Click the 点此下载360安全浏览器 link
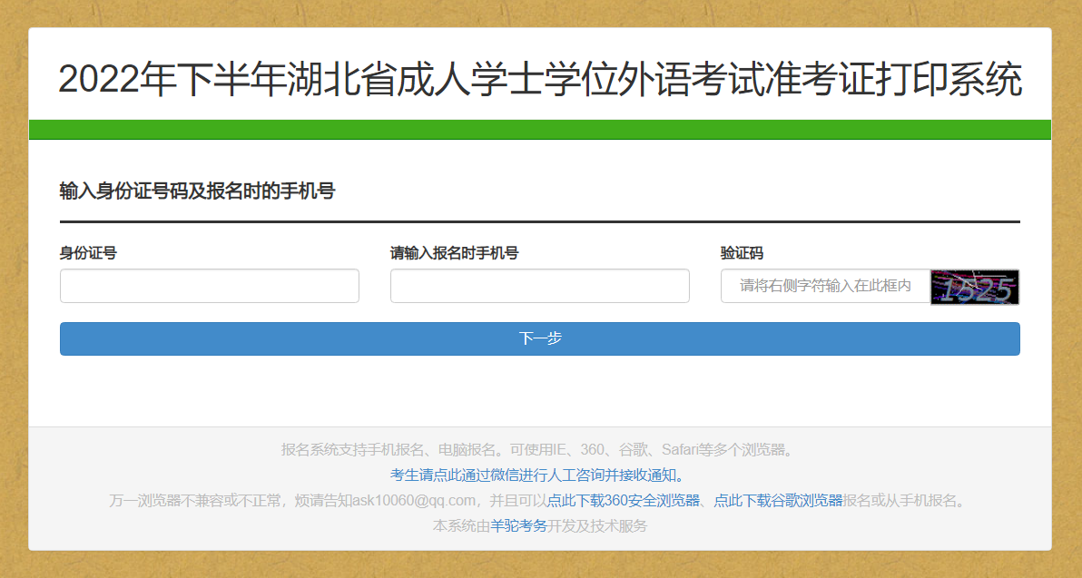The width and height of the screenshot is (1082, 578). pyautogui.click(x=623, y=500)
